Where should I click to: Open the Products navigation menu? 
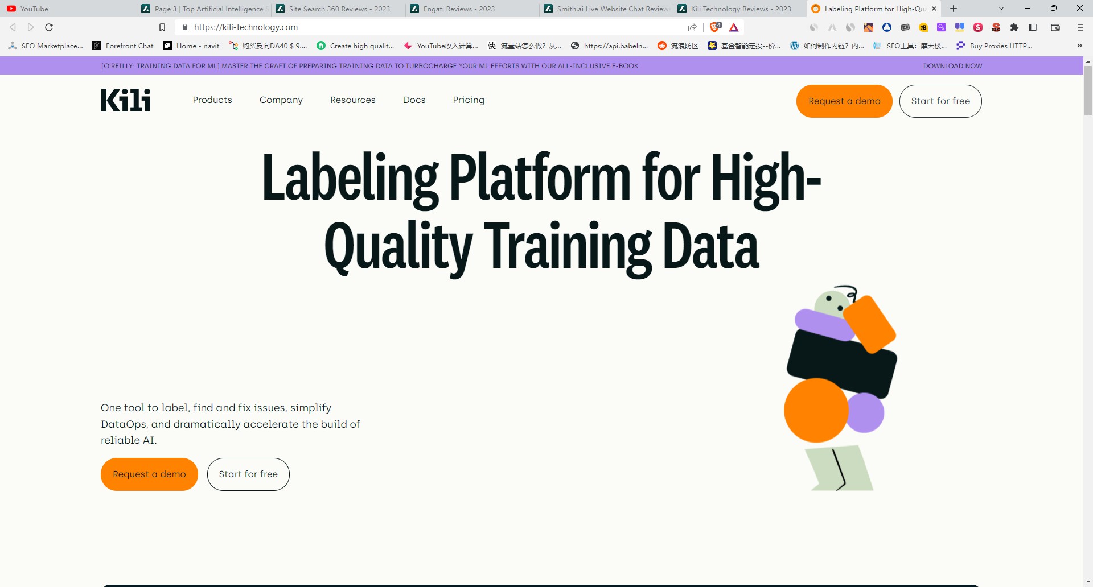pyautogui.click(x=212, y=100)
